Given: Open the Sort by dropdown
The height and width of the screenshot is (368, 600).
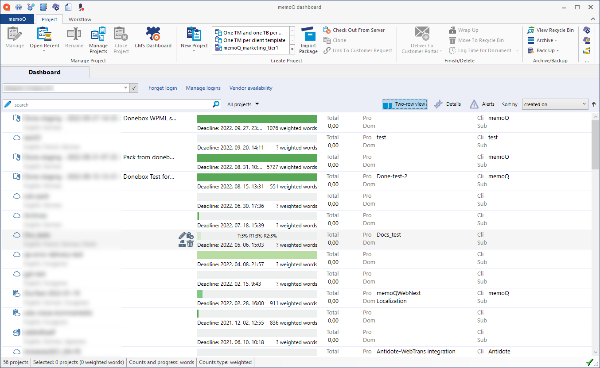Looking at the screenshot, I should pos(555,104).
